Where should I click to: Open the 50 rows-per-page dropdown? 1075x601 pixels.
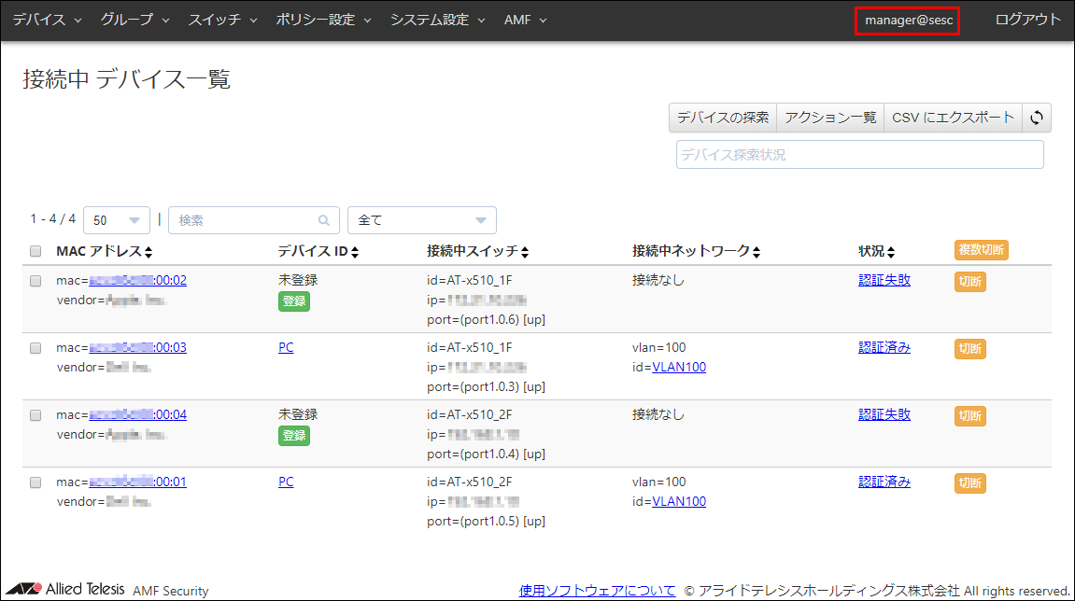coord(116,221)
